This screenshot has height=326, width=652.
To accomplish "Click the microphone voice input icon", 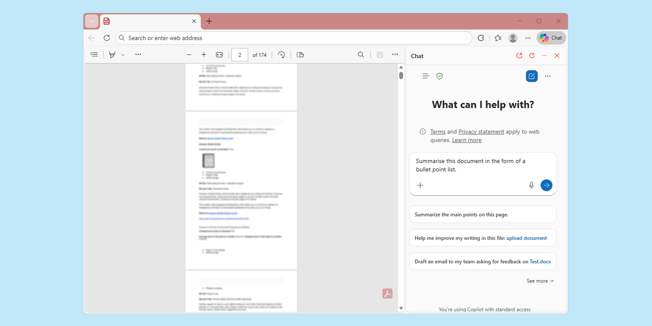I will pos(531,185).
